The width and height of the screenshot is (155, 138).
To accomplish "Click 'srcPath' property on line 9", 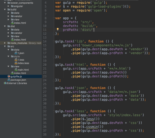I will [70, 22].
